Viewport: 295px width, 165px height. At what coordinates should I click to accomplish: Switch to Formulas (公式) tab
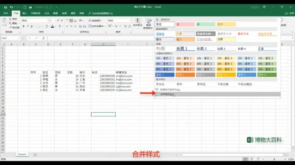point(46,13)
